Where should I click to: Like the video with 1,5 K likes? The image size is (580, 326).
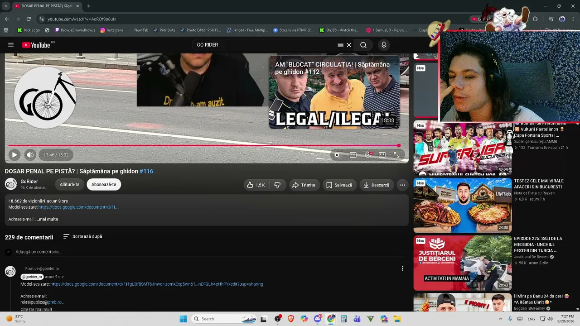[x=256, y=185]
